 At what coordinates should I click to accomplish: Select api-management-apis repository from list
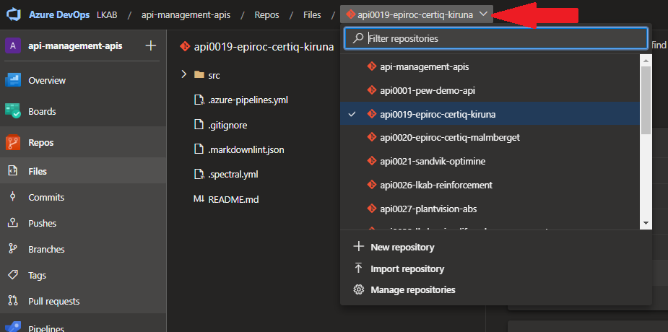(x=490, y=66)
